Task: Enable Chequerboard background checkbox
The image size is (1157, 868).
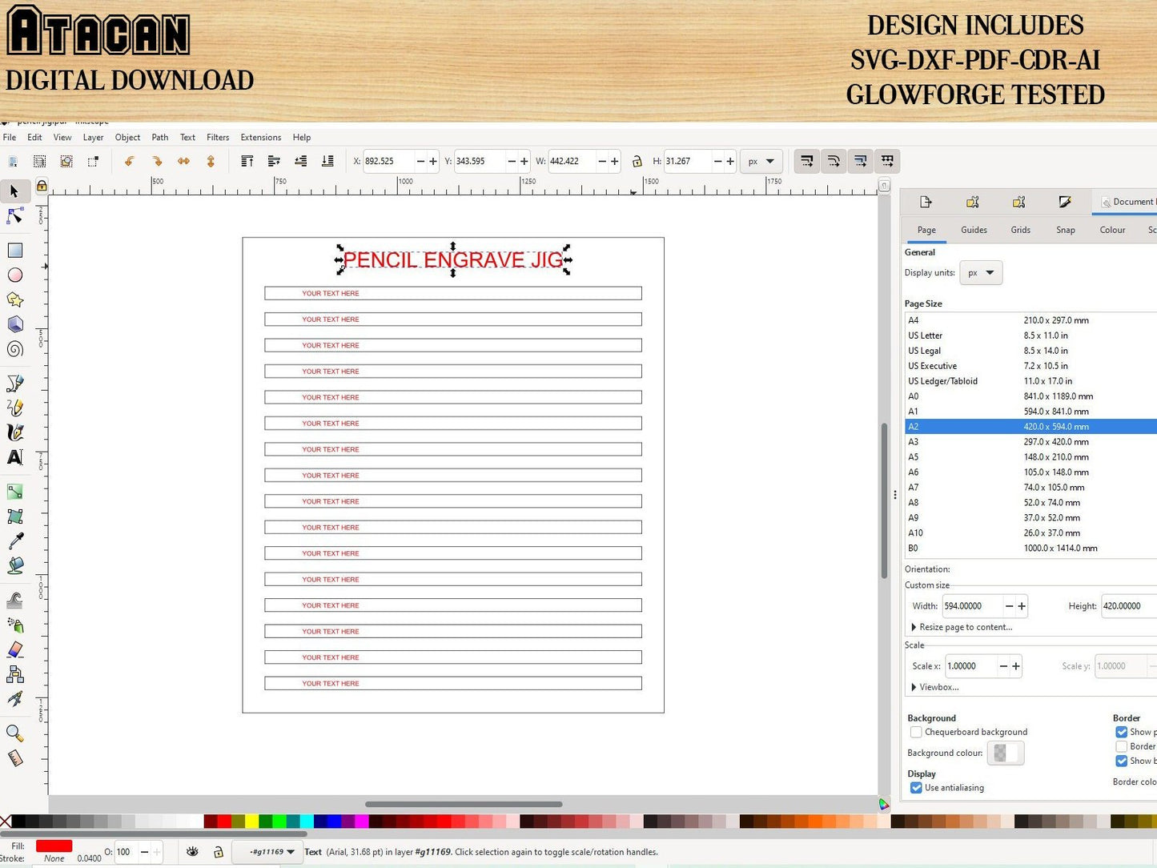Action: [x=916, y=732]
